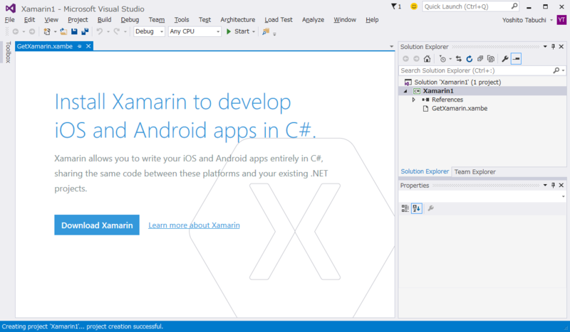Toggle Preview Selected Items button
Viewport: 570px width, 332px height.
tap(516, 59)
